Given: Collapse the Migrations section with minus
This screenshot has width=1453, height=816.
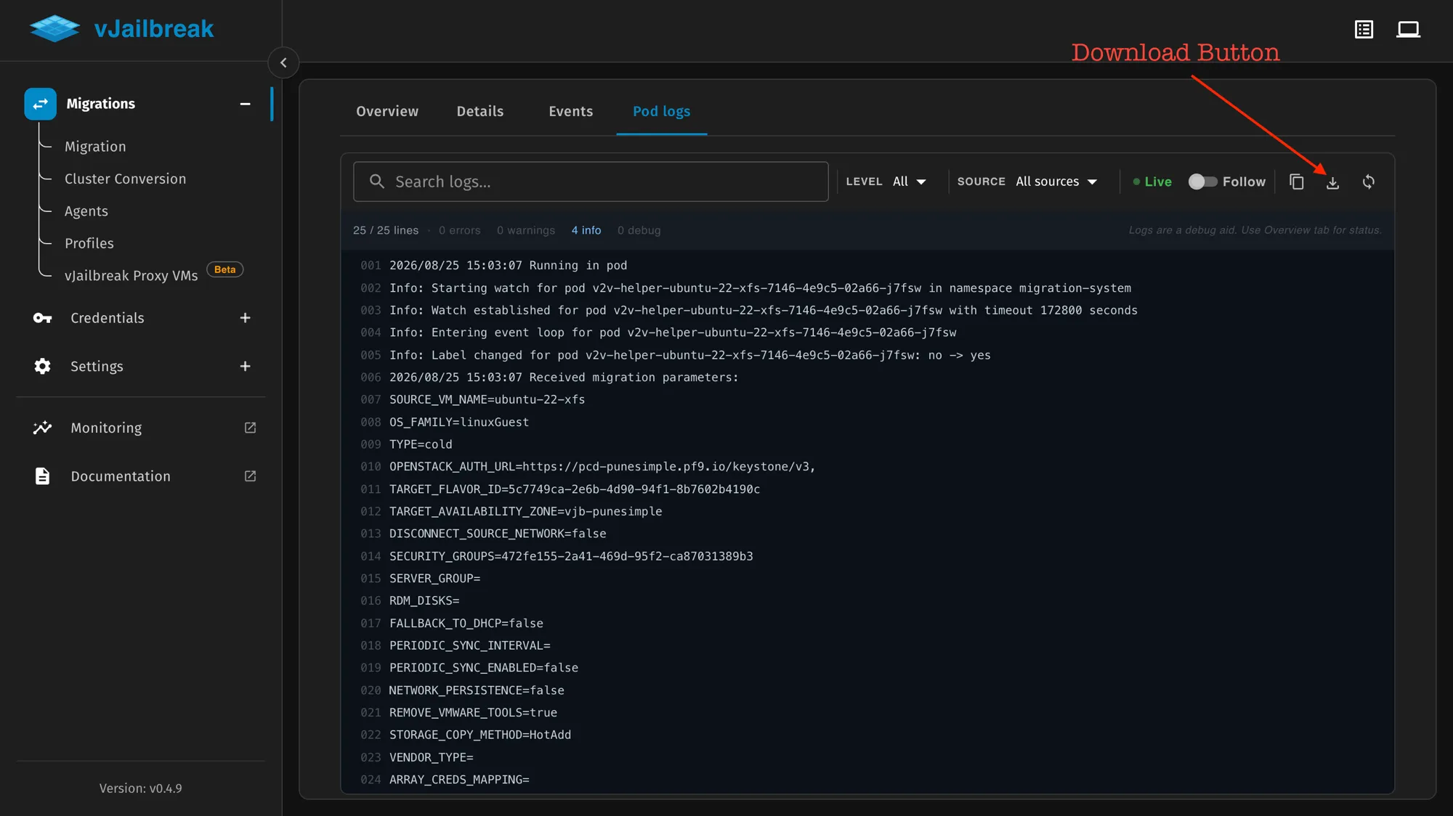Looking at the screenshot, I should [x=245, y=104].
